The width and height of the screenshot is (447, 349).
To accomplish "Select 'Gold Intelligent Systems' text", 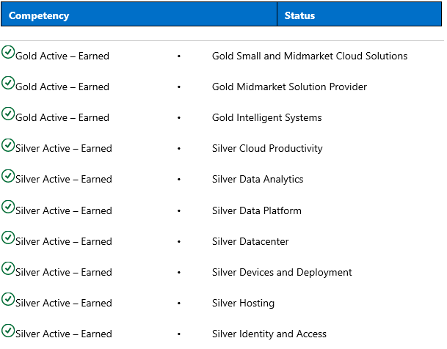I will [267, 117].
